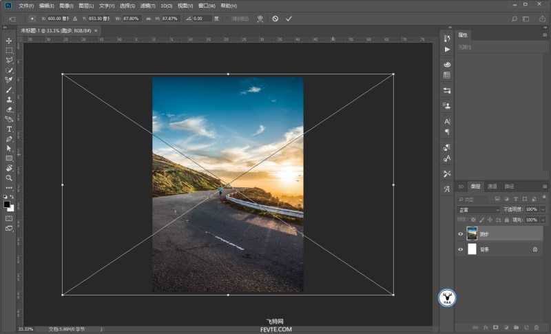Select the Eraser tool
Screen dimensions: 551x334
(x=9, y=109)
